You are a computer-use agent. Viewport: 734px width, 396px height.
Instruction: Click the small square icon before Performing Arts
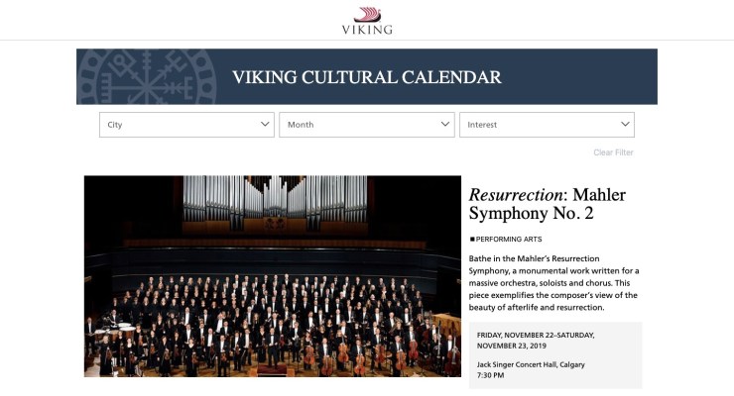point(472,240)
